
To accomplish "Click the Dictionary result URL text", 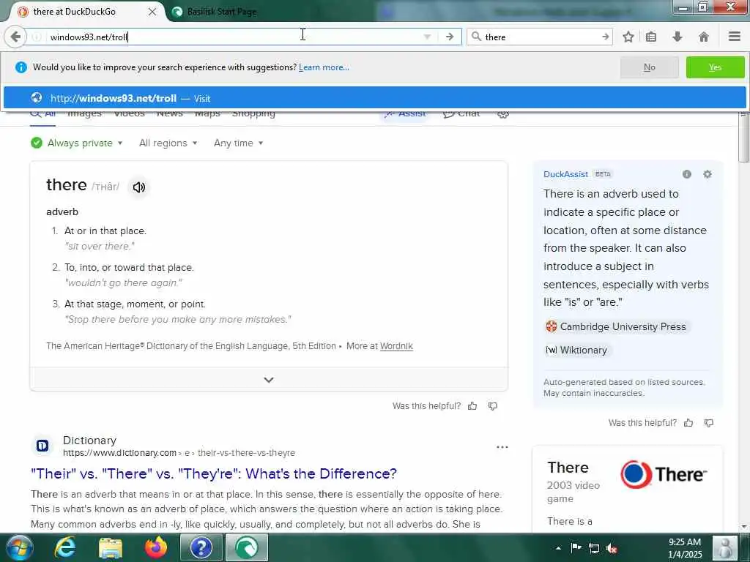I will [x=179, y=452].
